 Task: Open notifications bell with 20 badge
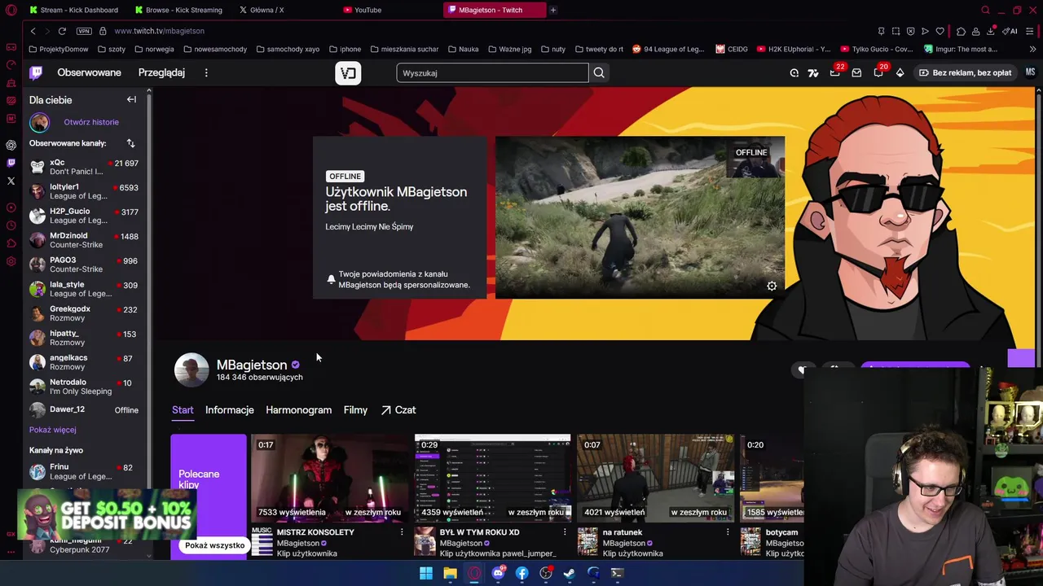pyautogui.click(x=878, y=73)
